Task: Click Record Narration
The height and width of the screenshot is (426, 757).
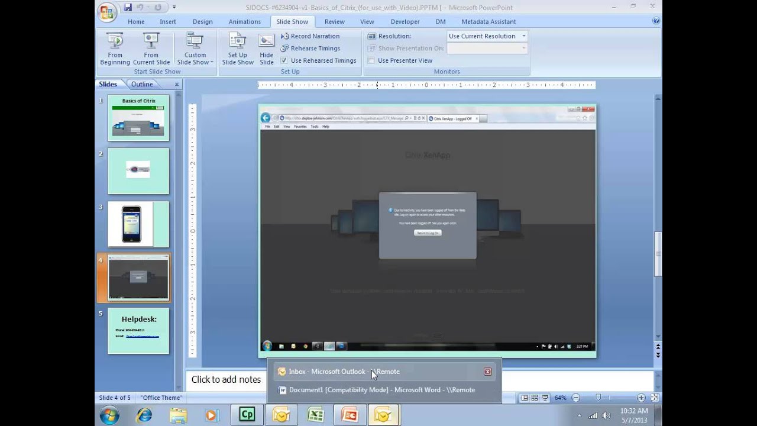Action: [310, 36]
